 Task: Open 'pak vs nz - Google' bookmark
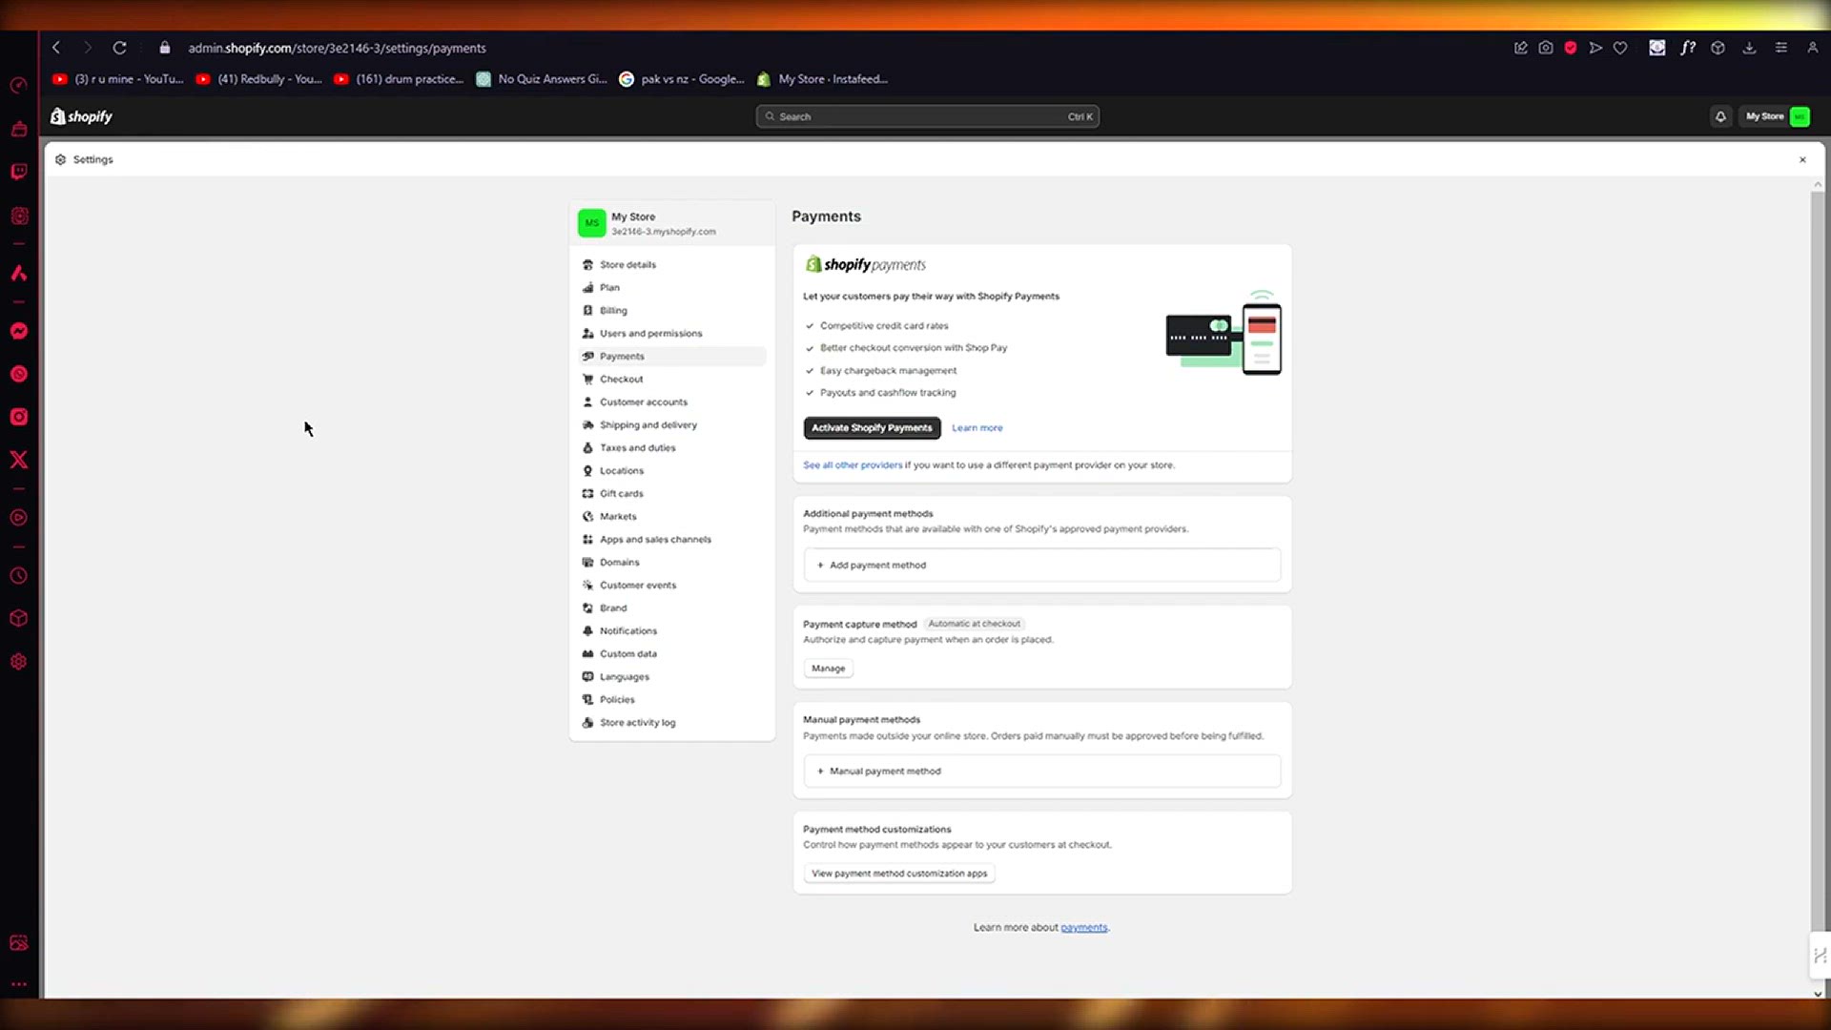[x=682, y=79]
